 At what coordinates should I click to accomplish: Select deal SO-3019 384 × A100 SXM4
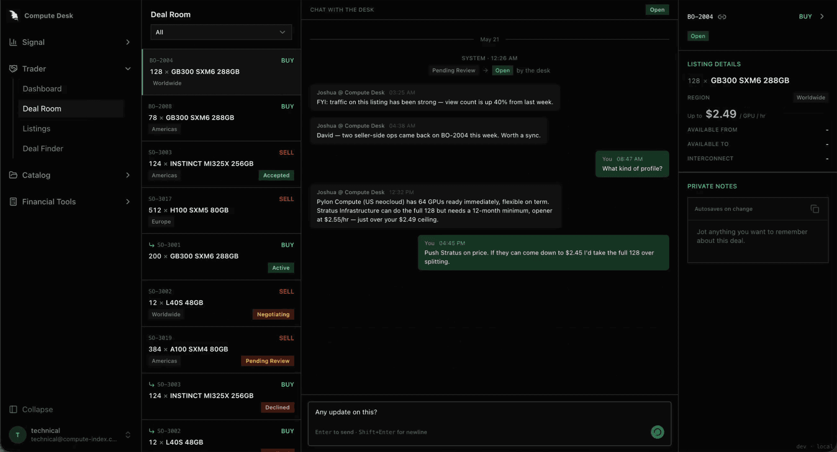221,350
